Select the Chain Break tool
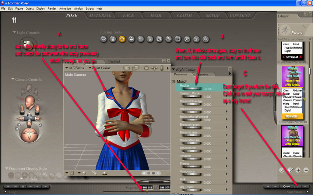 pyautogui.click(x=159, y=39)
